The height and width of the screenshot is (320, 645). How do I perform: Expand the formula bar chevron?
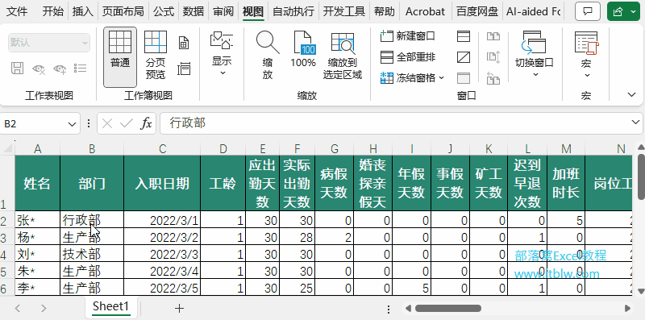pyautogui.click(x=635, y=123)
